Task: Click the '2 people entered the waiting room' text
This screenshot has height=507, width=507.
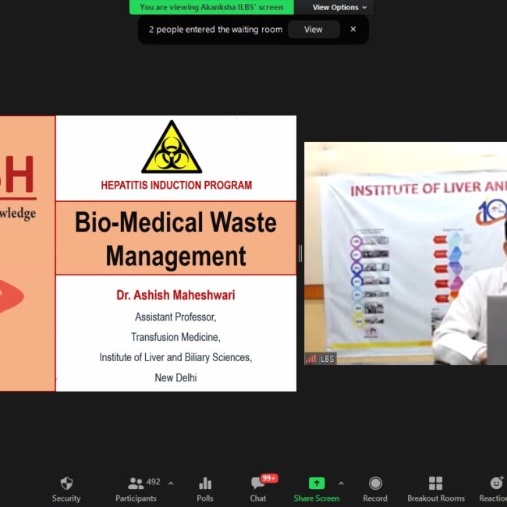Action: pos(215,30)
